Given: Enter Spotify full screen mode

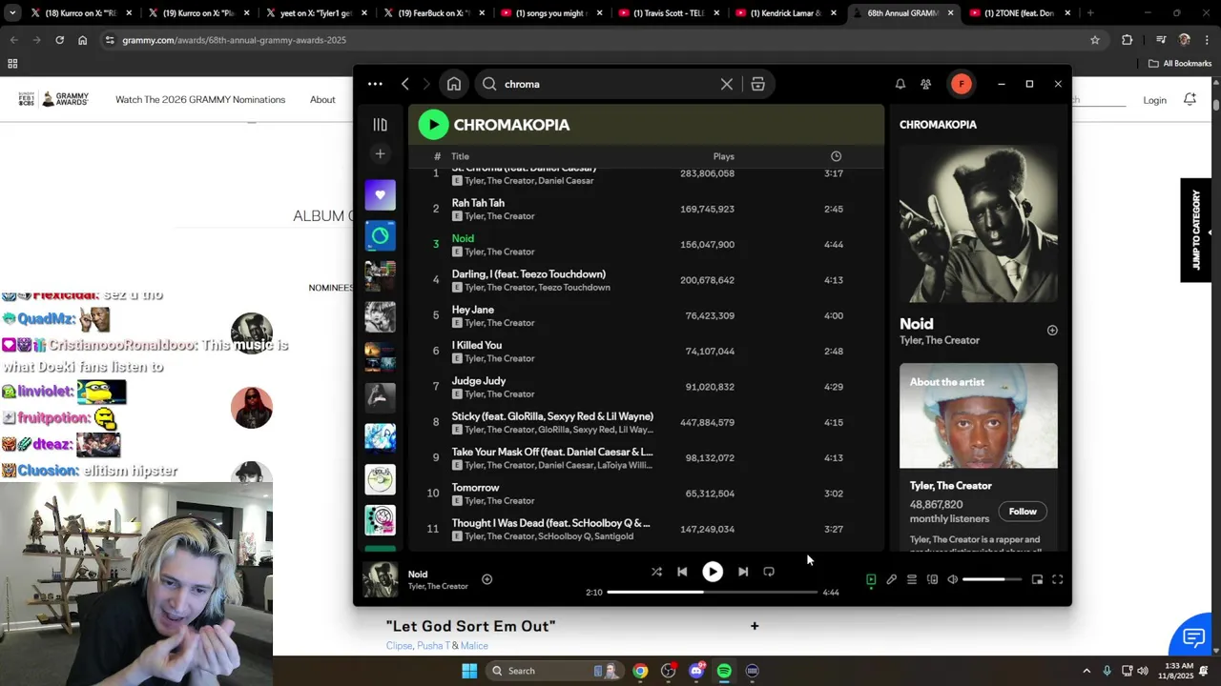Looking at the screenshot, I should (1057, 579).
